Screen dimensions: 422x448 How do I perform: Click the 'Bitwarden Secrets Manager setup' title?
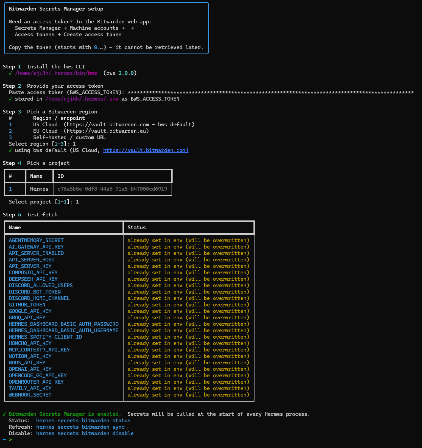56,9
